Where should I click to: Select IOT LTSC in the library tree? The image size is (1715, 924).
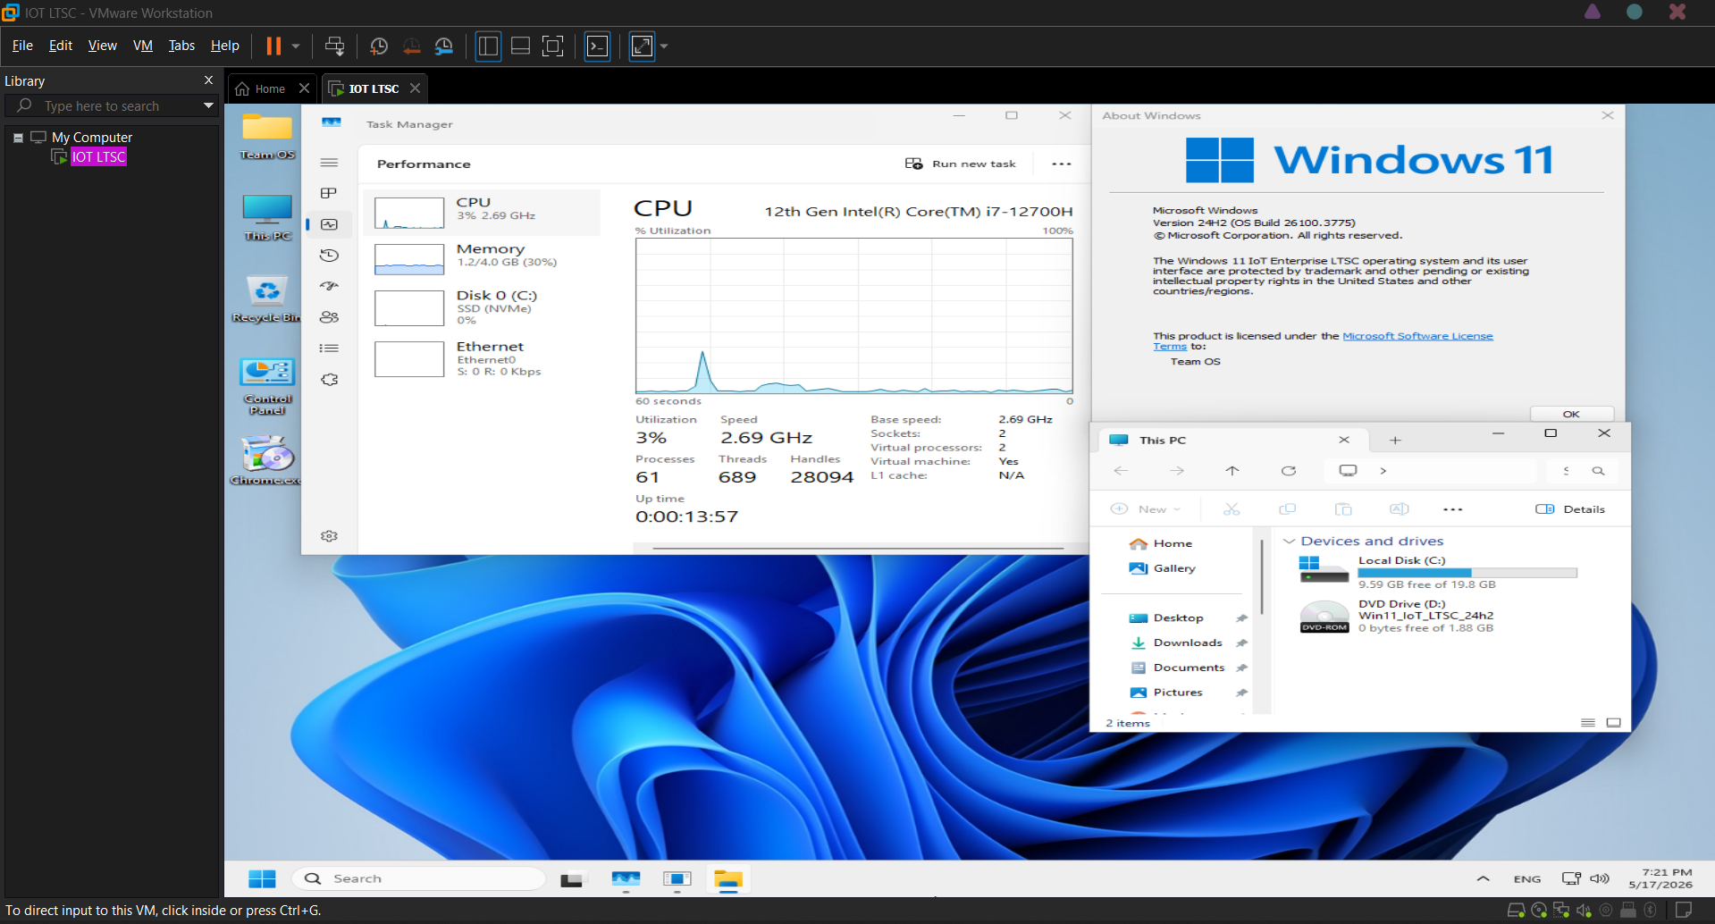tap(98, 156)
